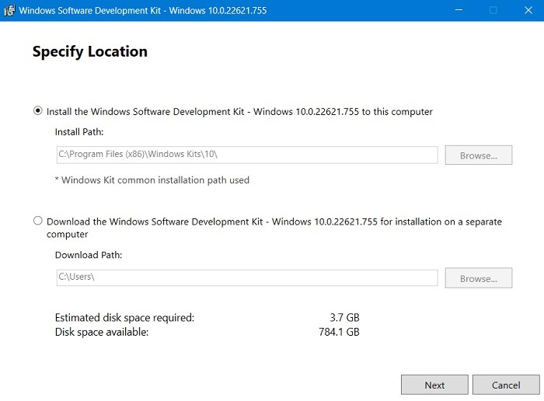The height and width of the screenshot is (401, 544).
Task: Click the Download Path: label
Action: pos(89,255)
